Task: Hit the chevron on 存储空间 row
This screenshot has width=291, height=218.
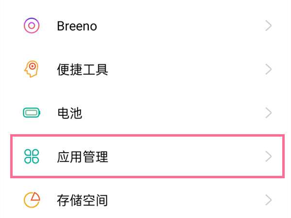Action: (x=268, y=200)
